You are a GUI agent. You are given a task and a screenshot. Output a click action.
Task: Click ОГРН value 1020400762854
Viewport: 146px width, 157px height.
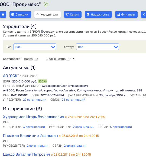[52, 95]
